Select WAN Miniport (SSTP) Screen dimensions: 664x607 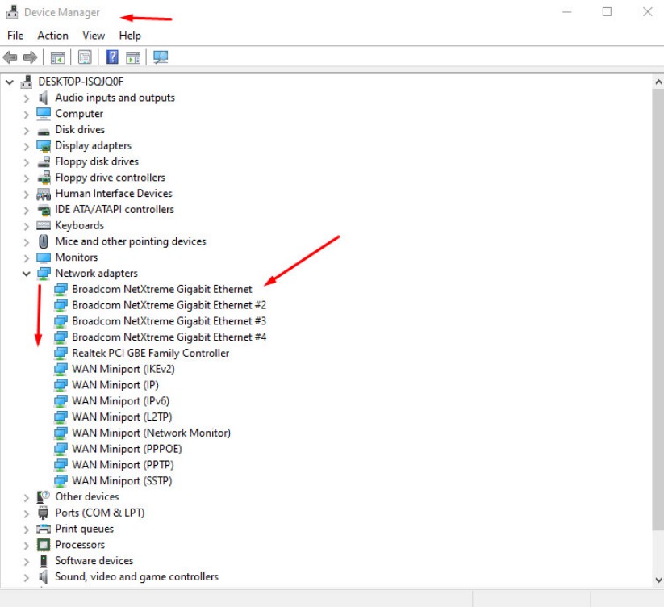click(x=122, y=481)
